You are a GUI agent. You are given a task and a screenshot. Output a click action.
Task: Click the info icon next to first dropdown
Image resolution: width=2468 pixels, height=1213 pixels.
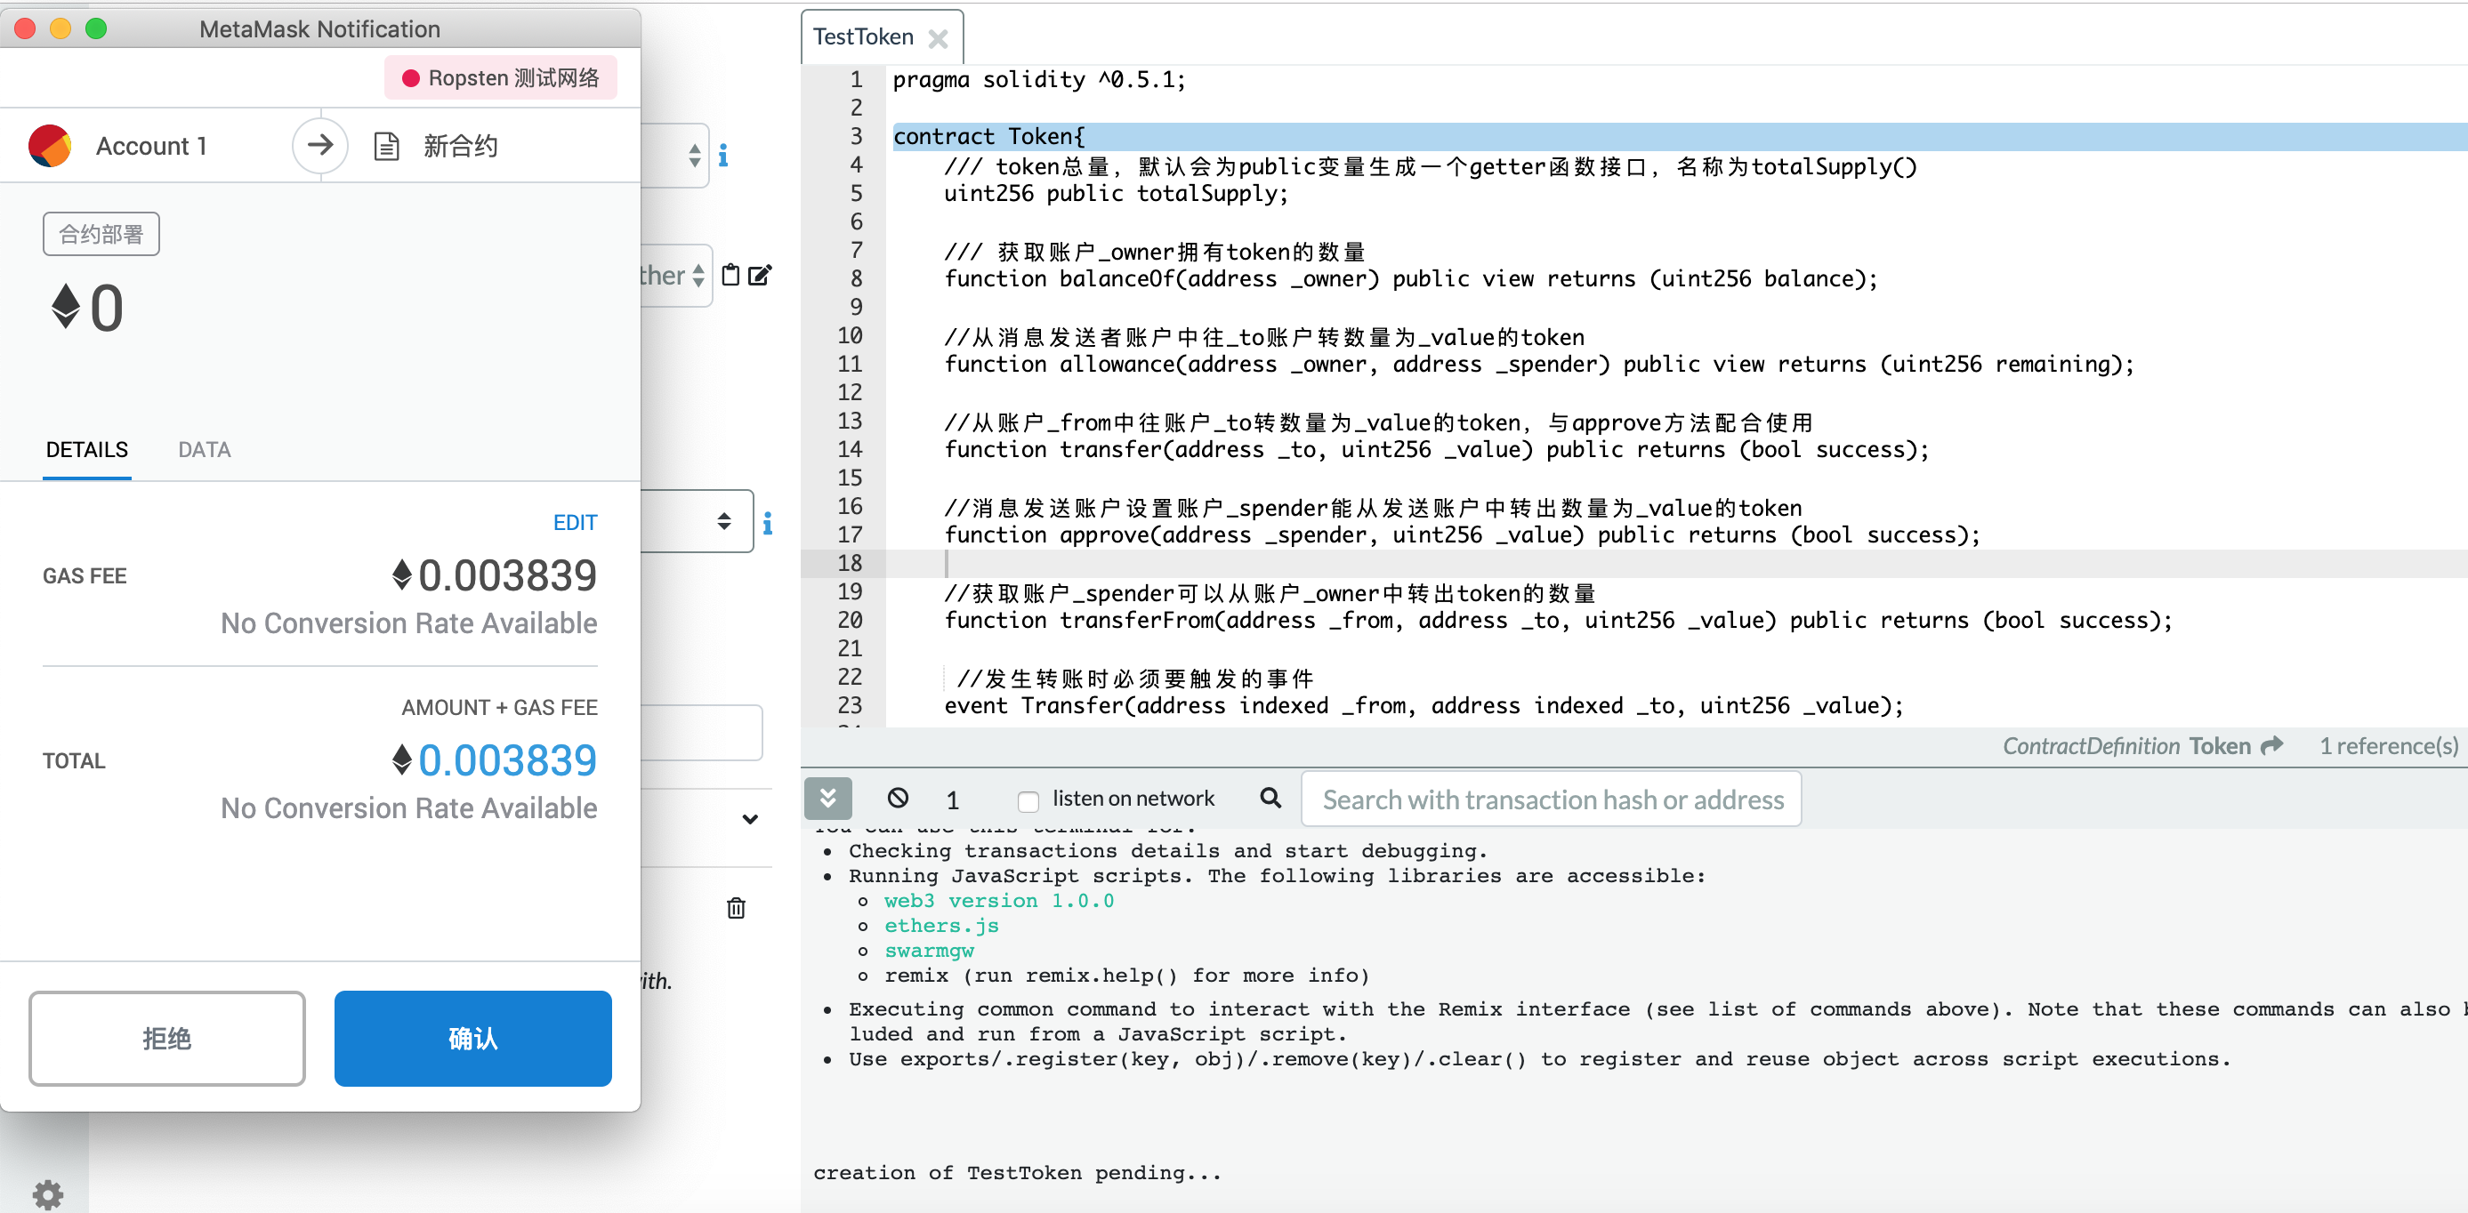(723, 155)
